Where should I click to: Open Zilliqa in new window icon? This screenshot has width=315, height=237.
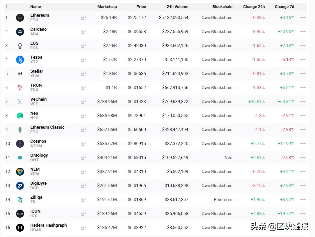tap(84, 200)
